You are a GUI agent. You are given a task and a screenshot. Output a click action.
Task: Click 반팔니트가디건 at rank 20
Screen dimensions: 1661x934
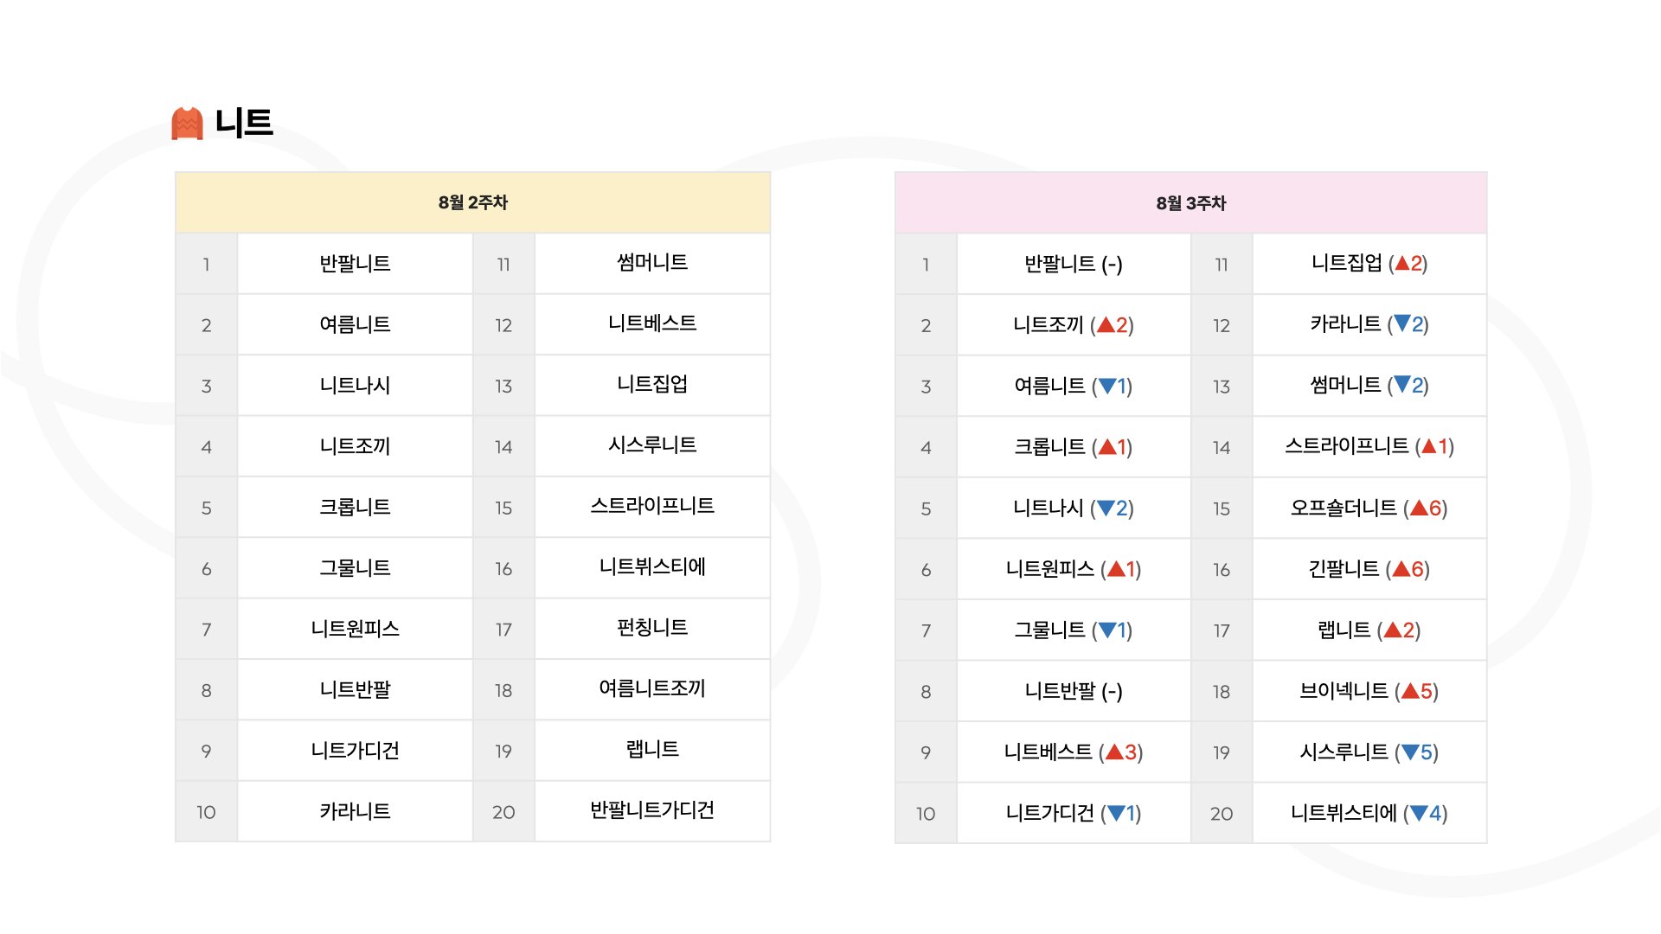pos(652,811)
